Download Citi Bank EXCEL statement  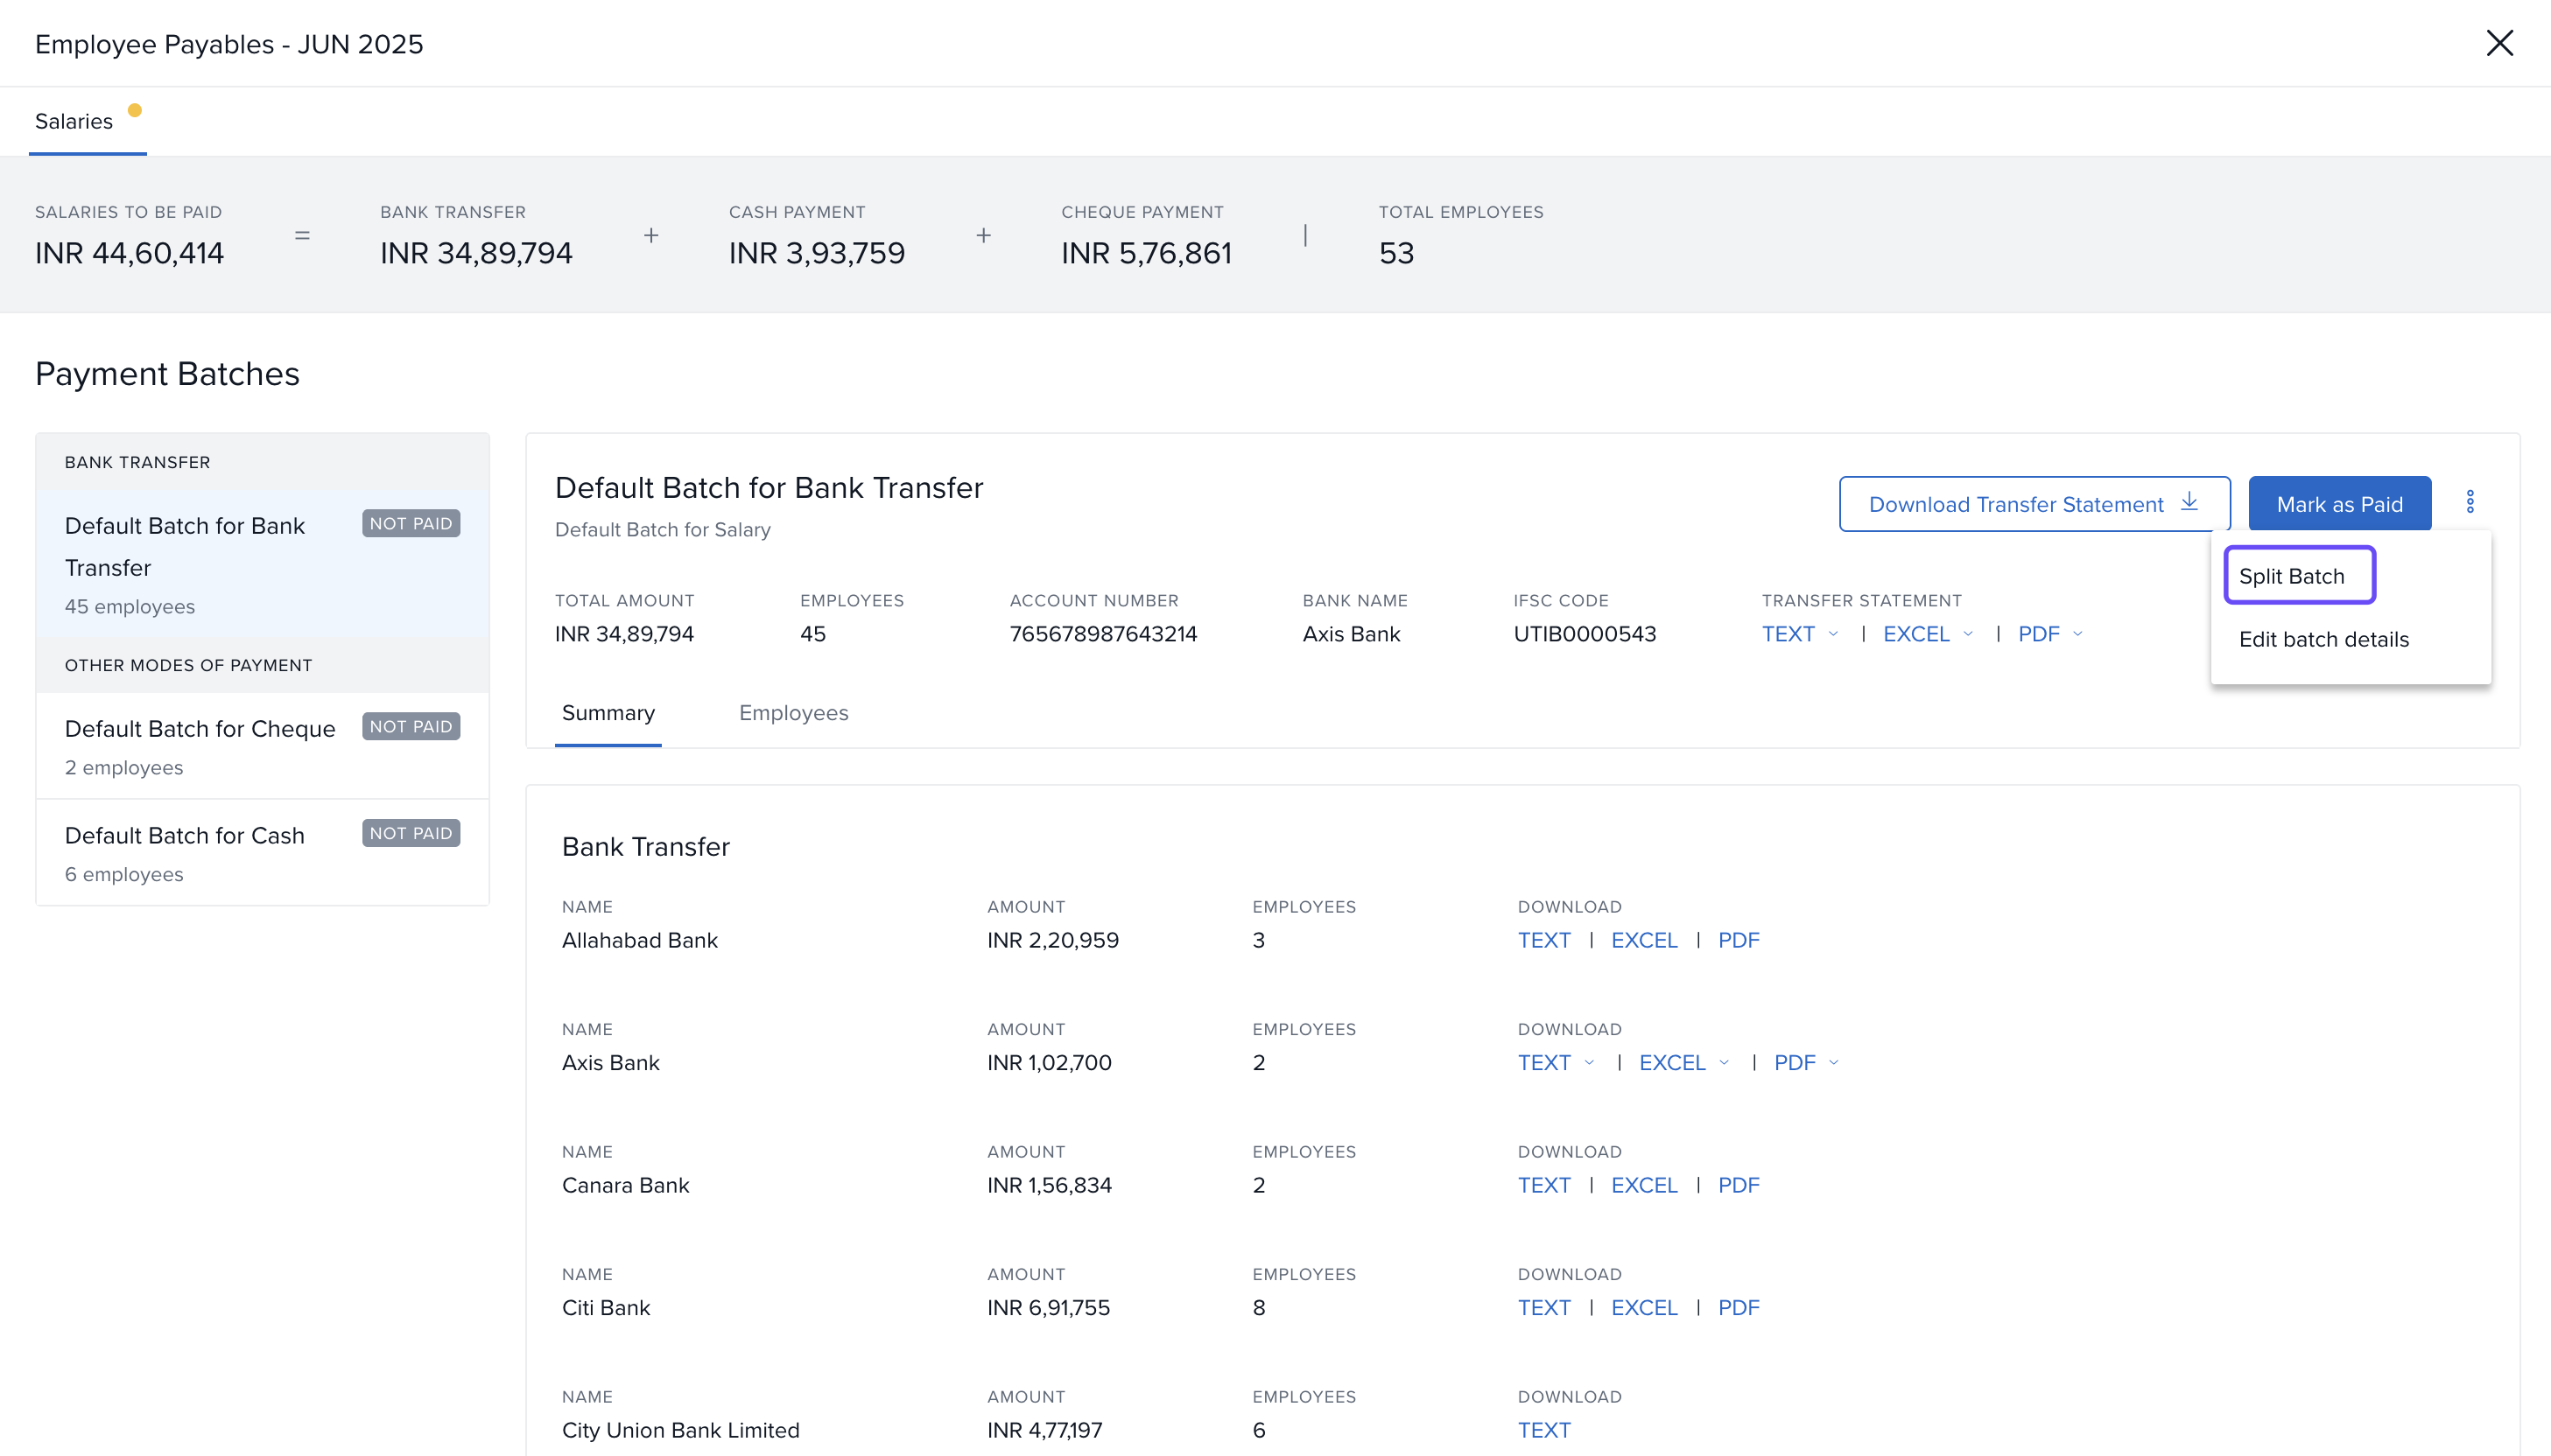click(x=1644, y=1308)
